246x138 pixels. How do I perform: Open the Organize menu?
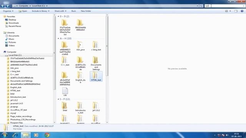pyautogui.click(x=8, y=11)
